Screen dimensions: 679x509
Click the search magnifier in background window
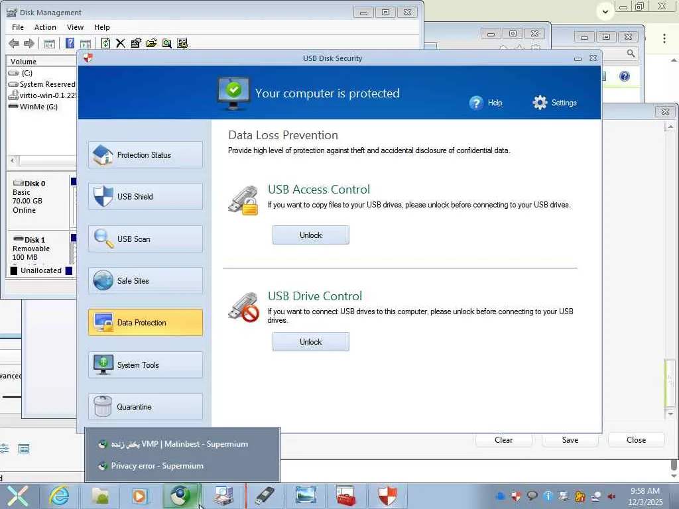pos(631,53)
